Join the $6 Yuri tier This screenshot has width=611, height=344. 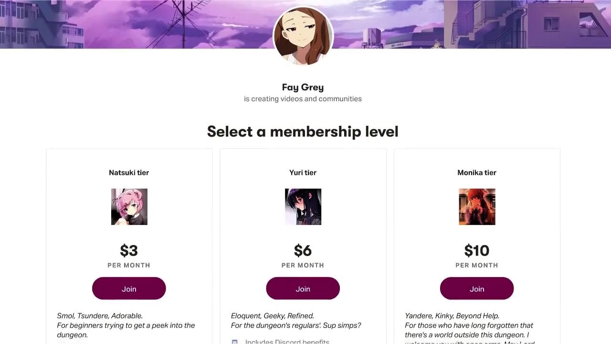click(x=303, y=289)
